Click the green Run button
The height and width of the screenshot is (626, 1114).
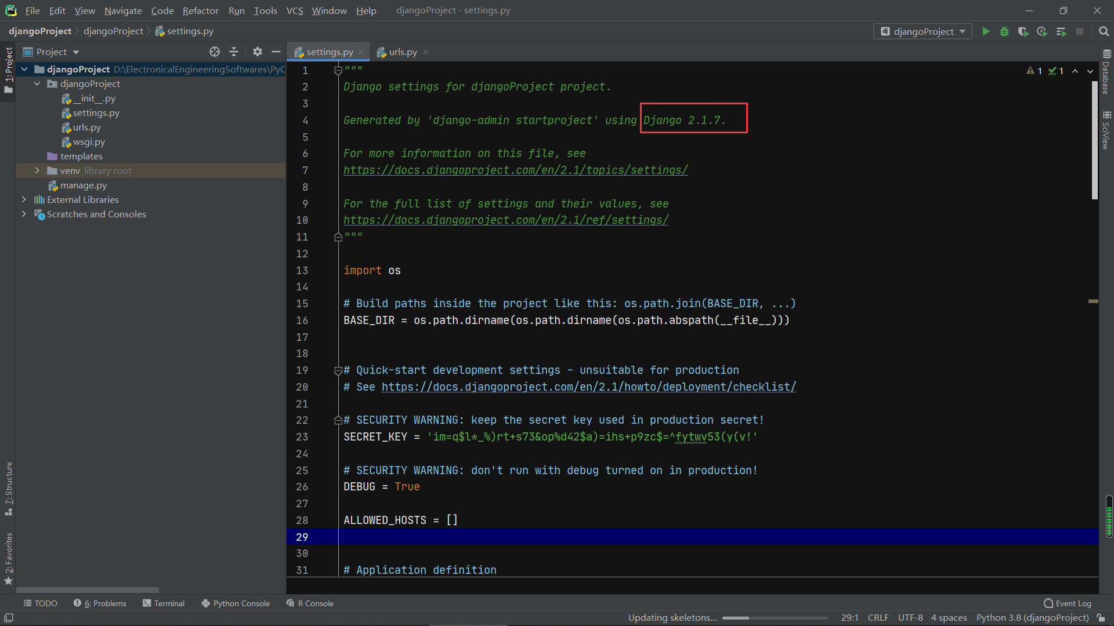(986, 31)
